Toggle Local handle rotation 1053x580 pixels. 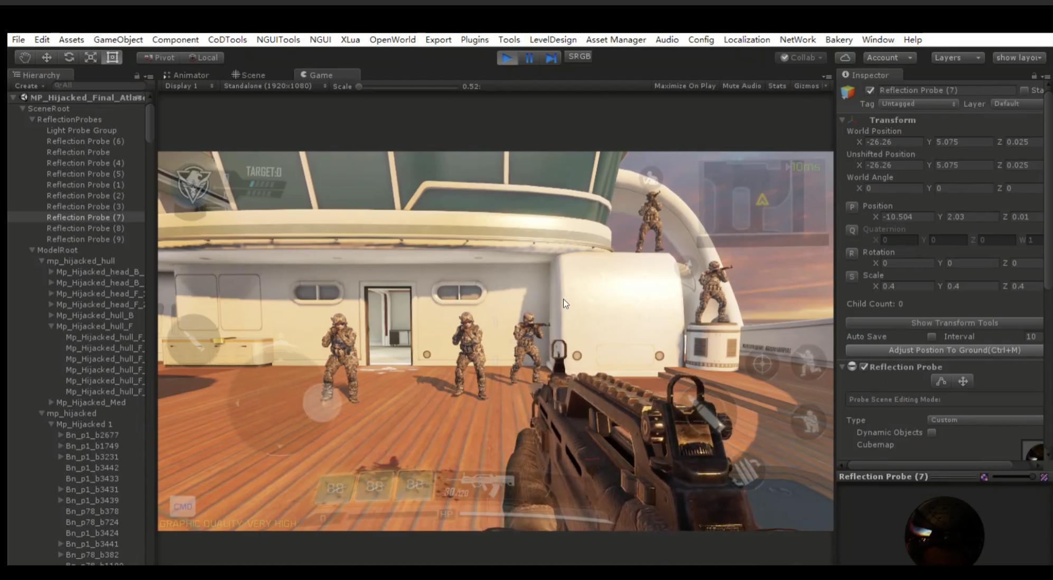203,58
